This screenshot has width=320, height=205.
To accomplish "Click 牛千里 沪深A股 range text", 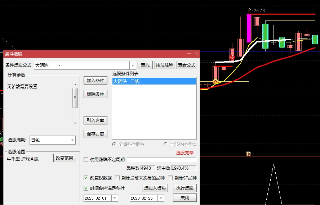I will coord(23,159).
